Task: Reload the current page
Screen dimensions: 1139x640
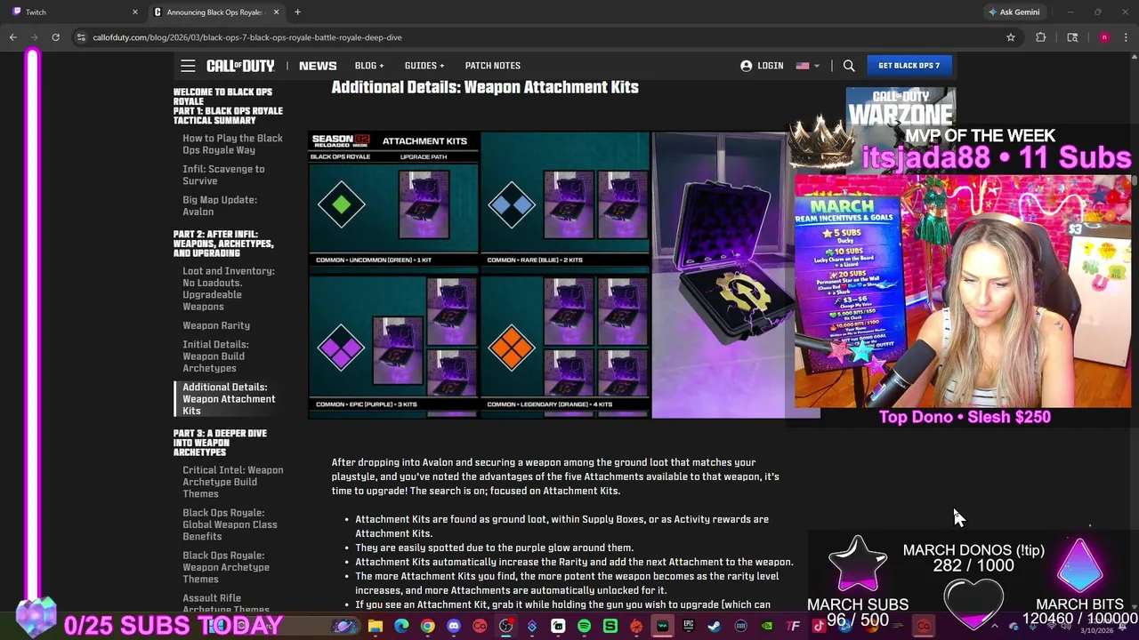Action: (55, 37)
